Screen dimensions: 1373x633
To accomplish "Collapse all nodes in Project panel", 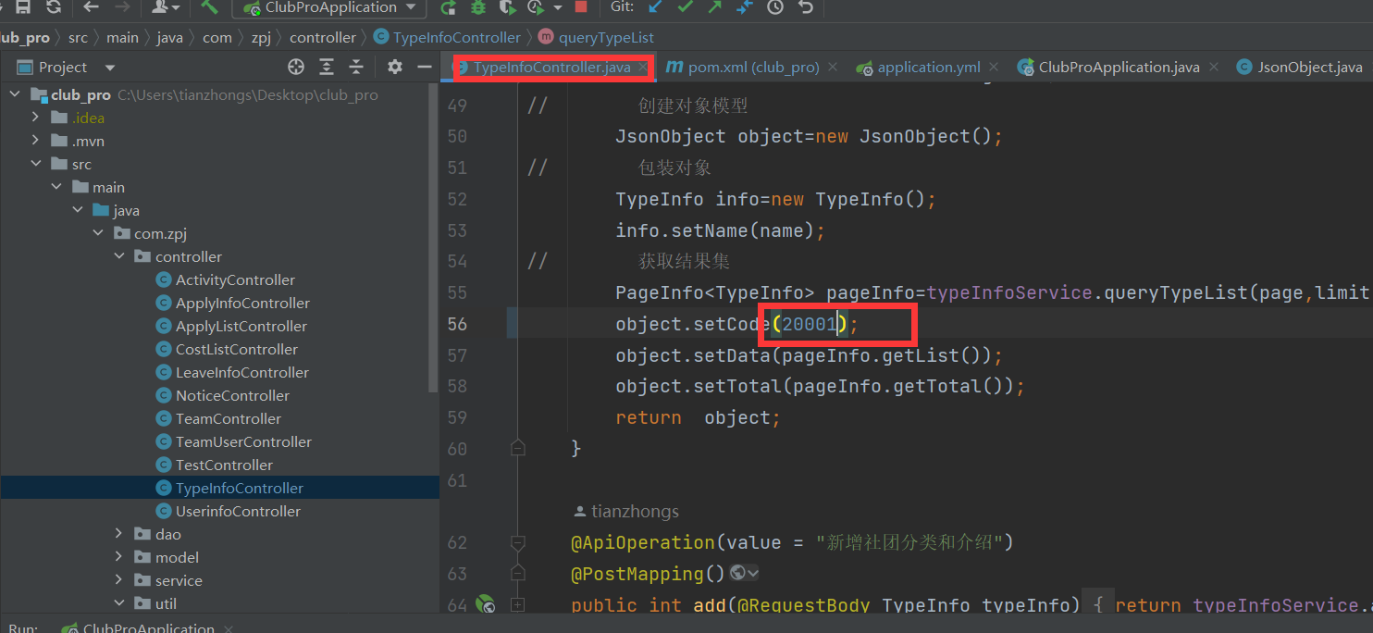I will click(x=356, y=67).
